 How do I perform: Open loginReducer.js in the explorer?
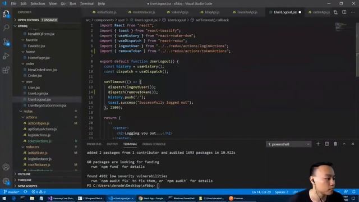(40, 159)
